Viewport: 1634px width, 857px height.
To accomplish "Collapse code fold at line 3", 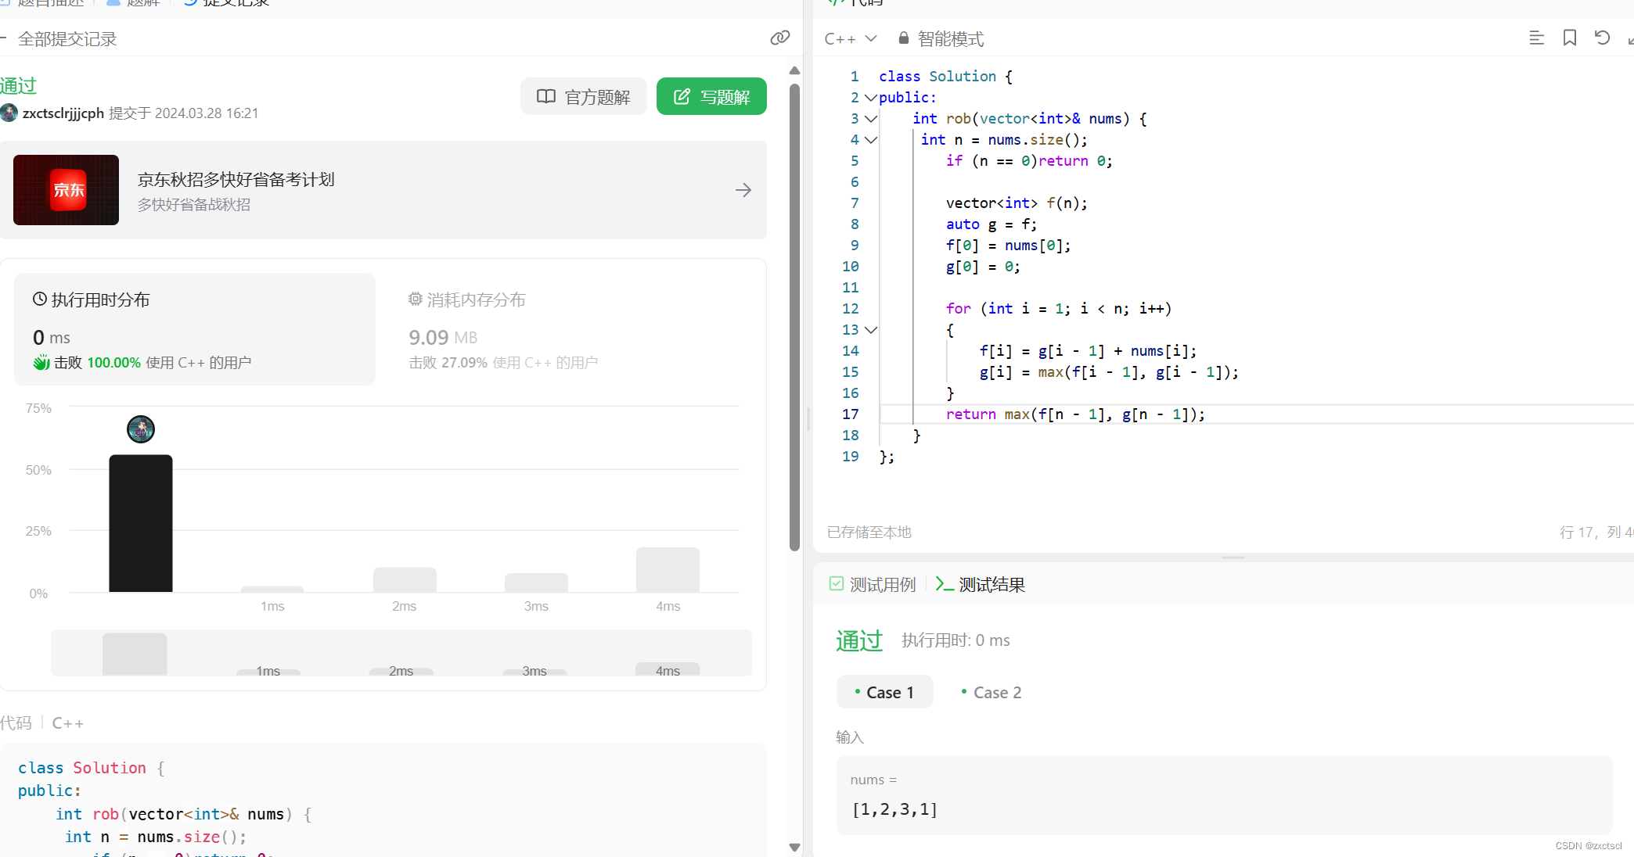I will [x=870, y=119].
